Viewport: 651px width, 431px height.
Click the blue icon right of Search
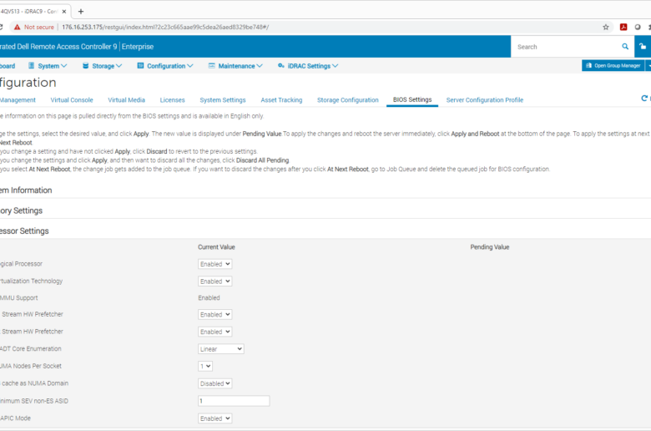[643, 47]
